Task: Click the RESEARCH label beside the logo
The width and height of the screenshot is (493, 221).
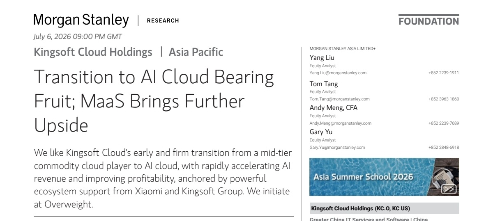Action: (x=163, y=21)
